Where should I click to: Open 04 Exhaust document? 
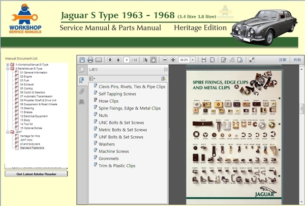[x=27, y=84]
